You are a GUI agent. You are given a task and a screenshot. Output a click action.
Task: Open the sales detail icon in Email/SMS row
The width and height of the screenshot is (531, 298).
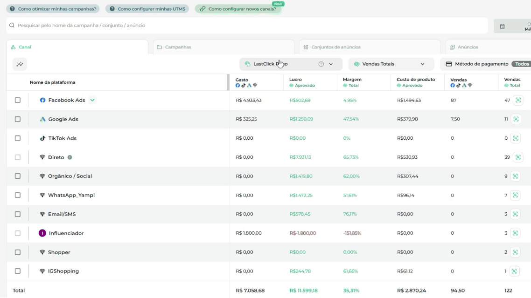click(x=516, y=214)
